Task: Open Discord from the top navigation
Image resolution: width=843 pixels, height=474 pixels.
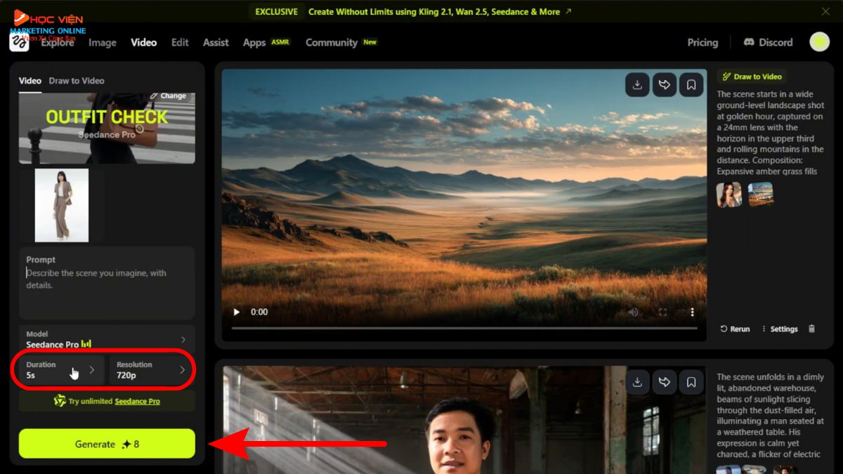Action: click(768, 42)
